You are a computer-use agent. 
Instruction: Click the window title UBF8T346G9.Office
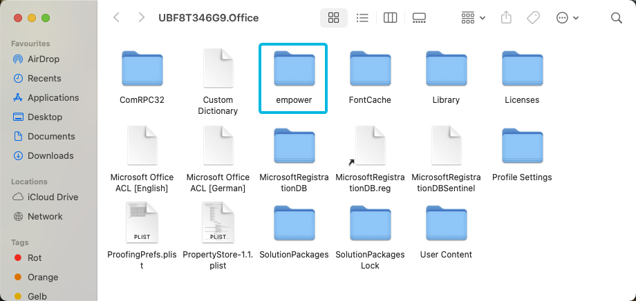(209, 18)
